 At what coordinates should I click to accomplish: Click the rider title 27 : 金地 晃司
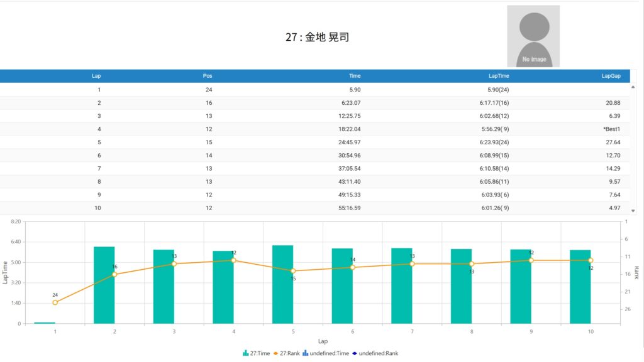317,37
